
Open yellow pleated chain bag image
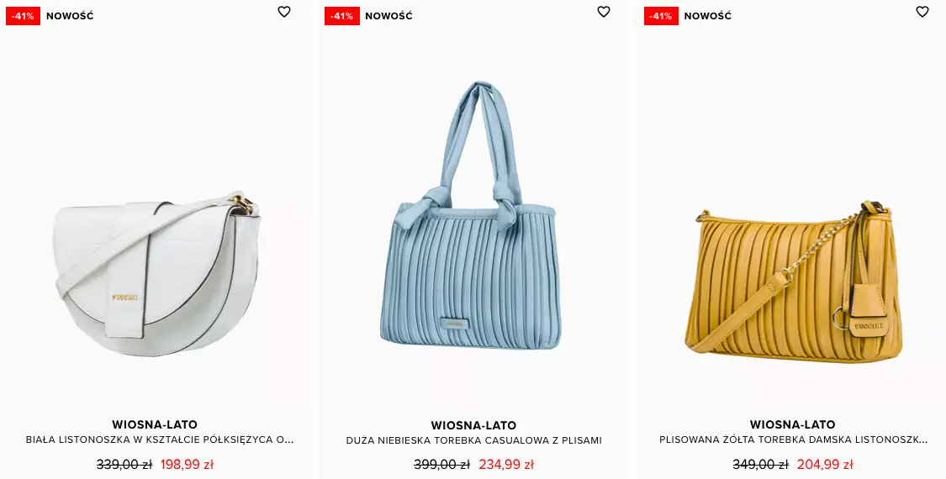[793, 282]
